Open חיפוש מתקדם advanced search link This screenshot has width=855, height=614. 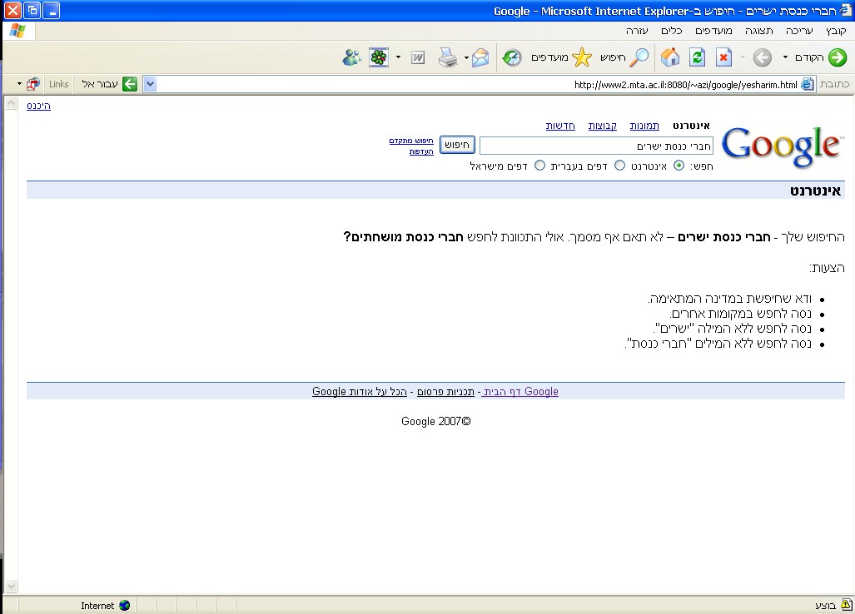pos(411,141)
